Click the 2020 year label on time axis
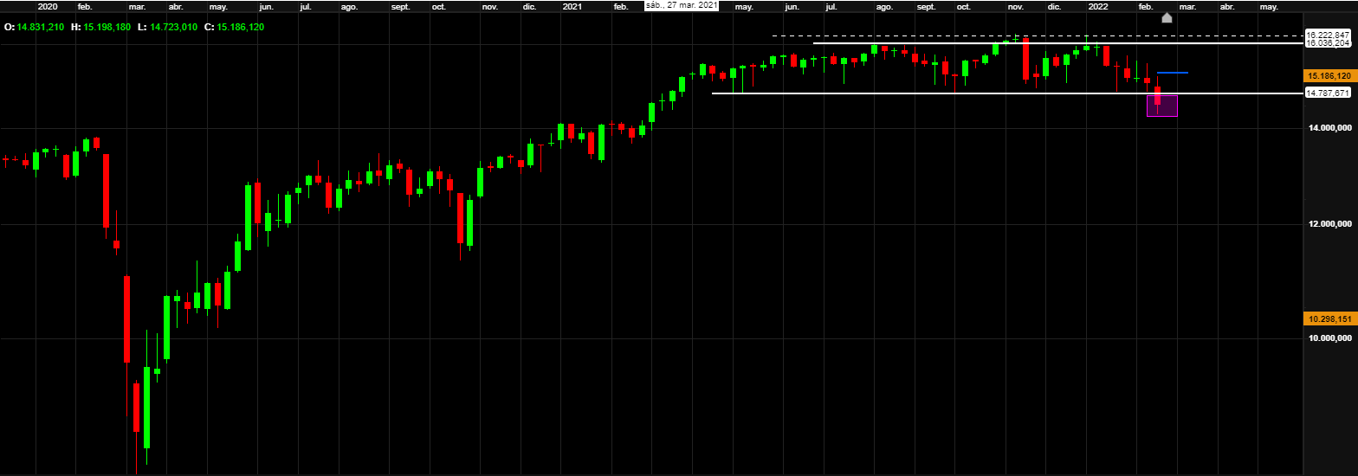 48,6
